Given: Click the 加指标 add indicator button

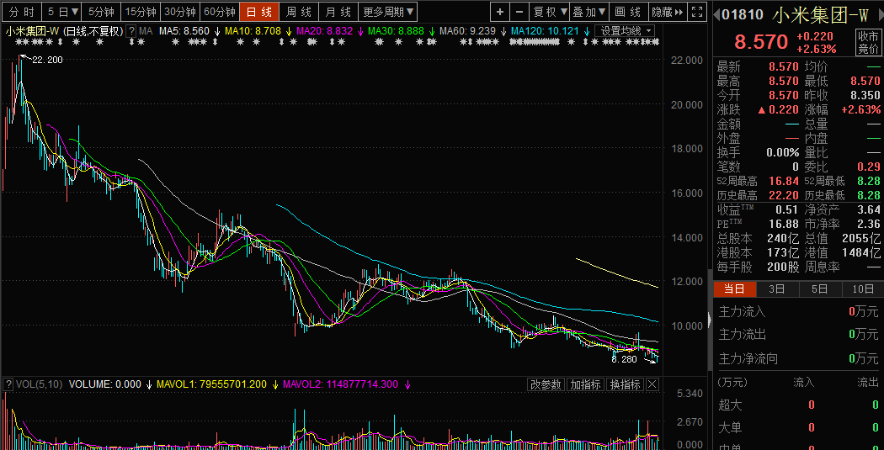Looking at the screenshot, I should (x=585, y=384).
